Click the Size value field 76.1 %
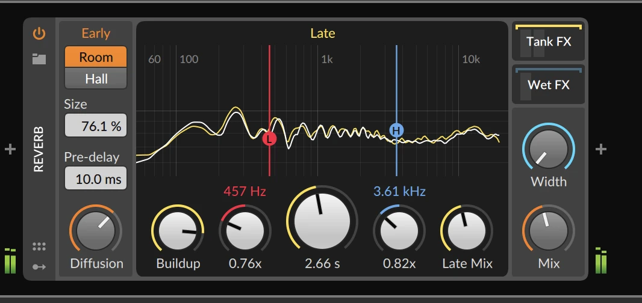The image size is (642, 303). tap(96, 126)
